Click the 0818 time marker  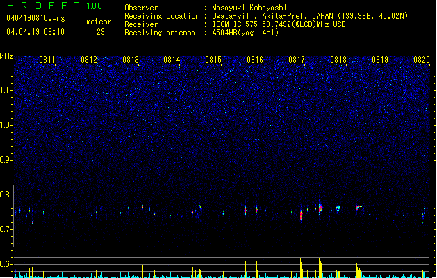click(x=338, y=60)
